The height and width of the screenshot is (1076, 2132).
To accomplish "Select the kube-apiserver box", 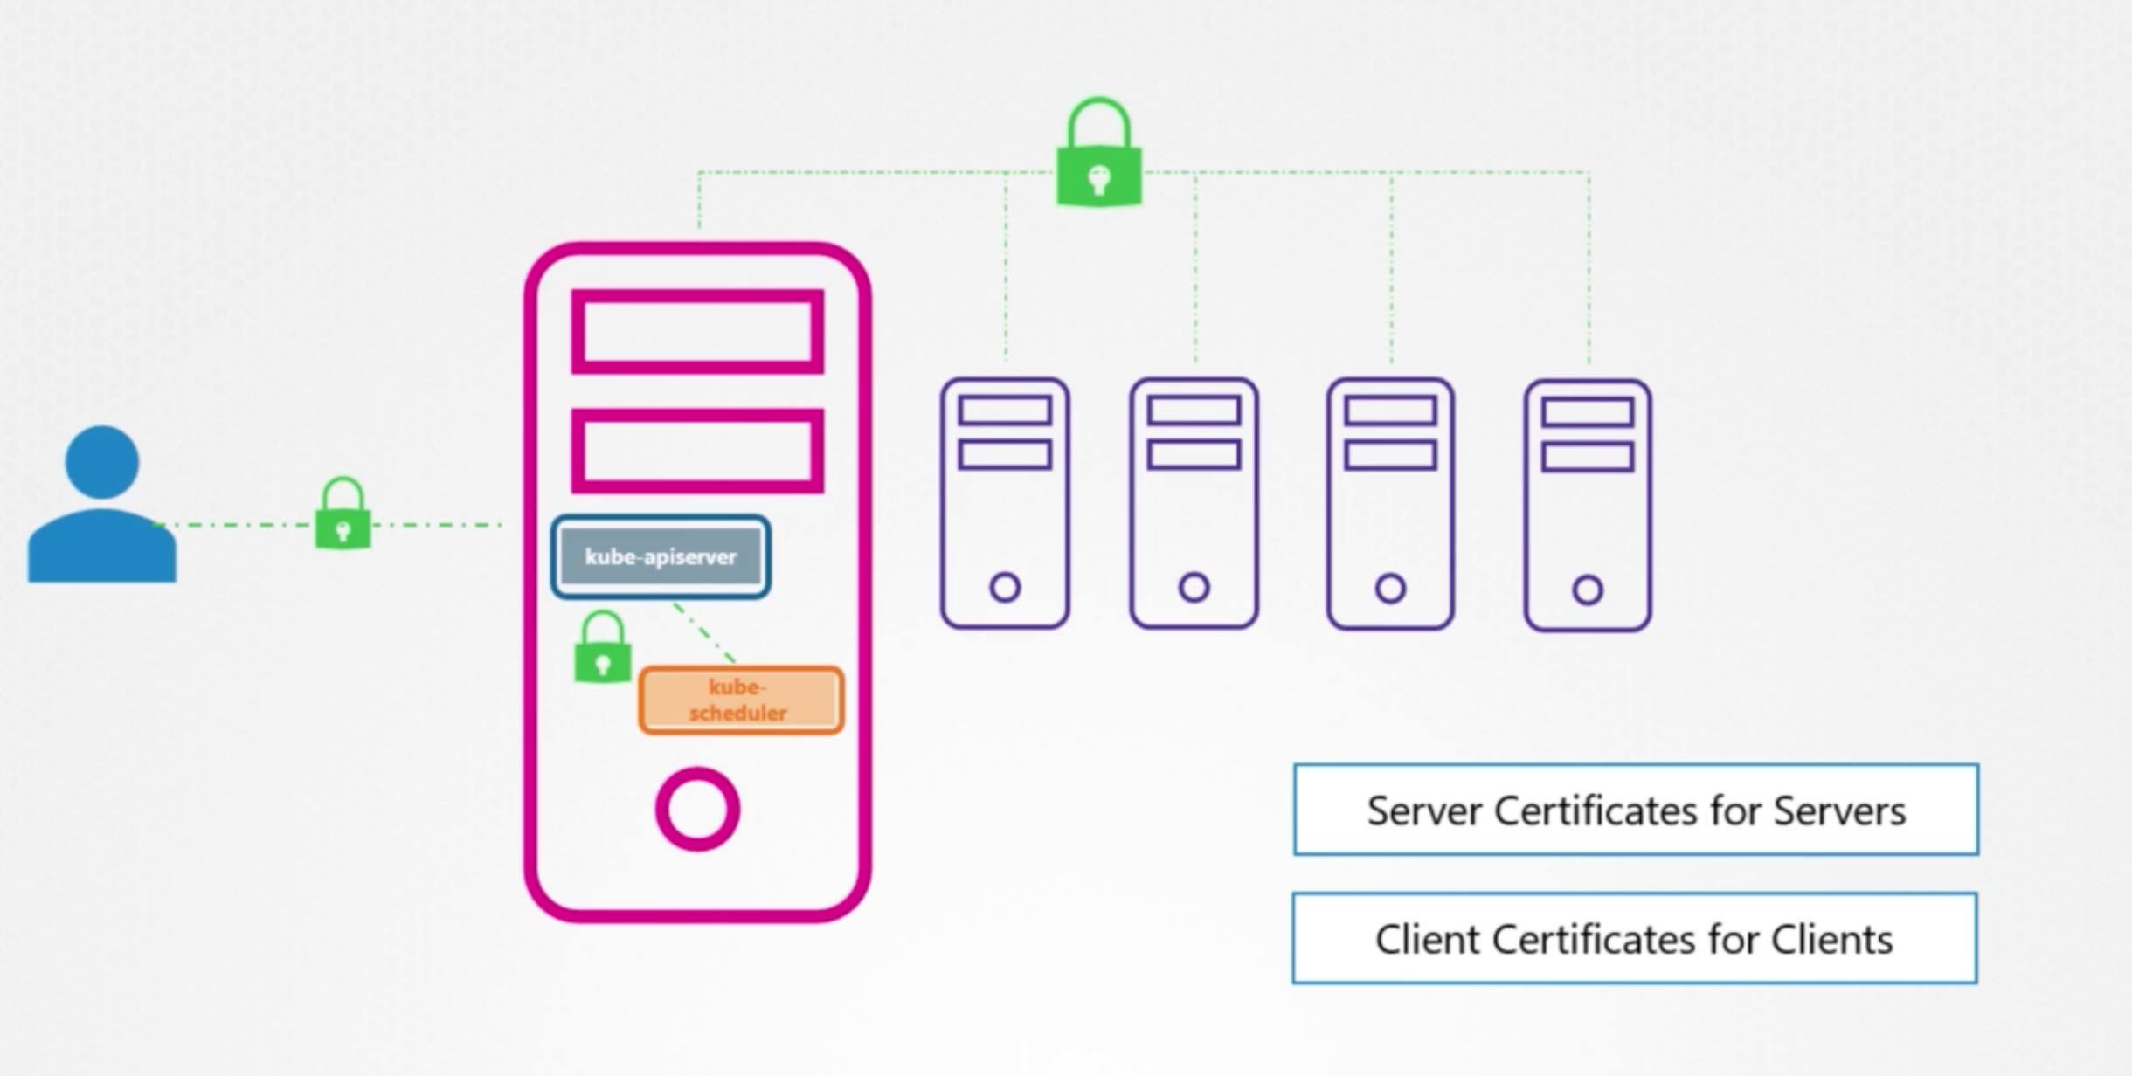I will click(x=661, y=557).
